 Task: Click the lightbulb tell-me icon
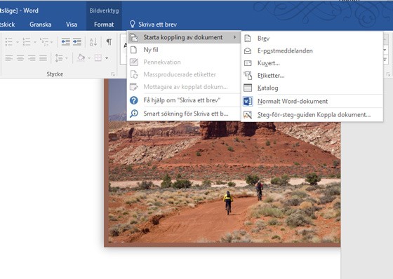pos(133,24)
